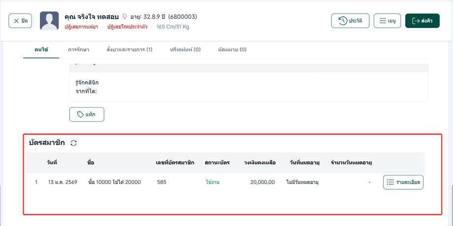Viewport: 453px width, 226px height.
Task: Click patient name คุณ จริงใจ ทดสอบ
Action: pyautogui.click(x=92, y=17)
